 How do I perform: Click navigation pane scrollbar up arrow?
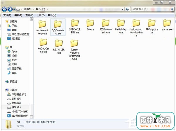(32, 19)
